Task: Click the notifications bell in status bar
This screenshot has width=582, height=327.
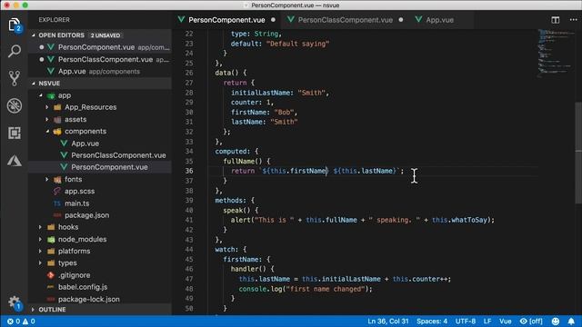Action: click(571, 321)
